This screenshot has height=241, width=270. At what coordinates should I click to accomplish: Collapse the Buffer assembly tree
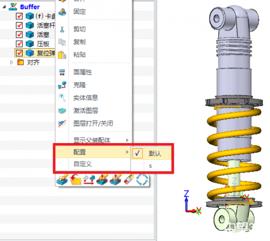point(4,7)
